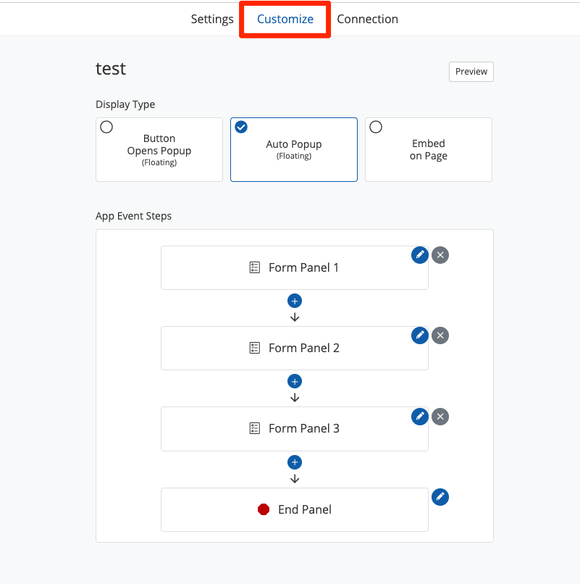Click the Form Panel 2 list icon
The height and width of the screenshot is (584, 580).
tap(255, 349)
